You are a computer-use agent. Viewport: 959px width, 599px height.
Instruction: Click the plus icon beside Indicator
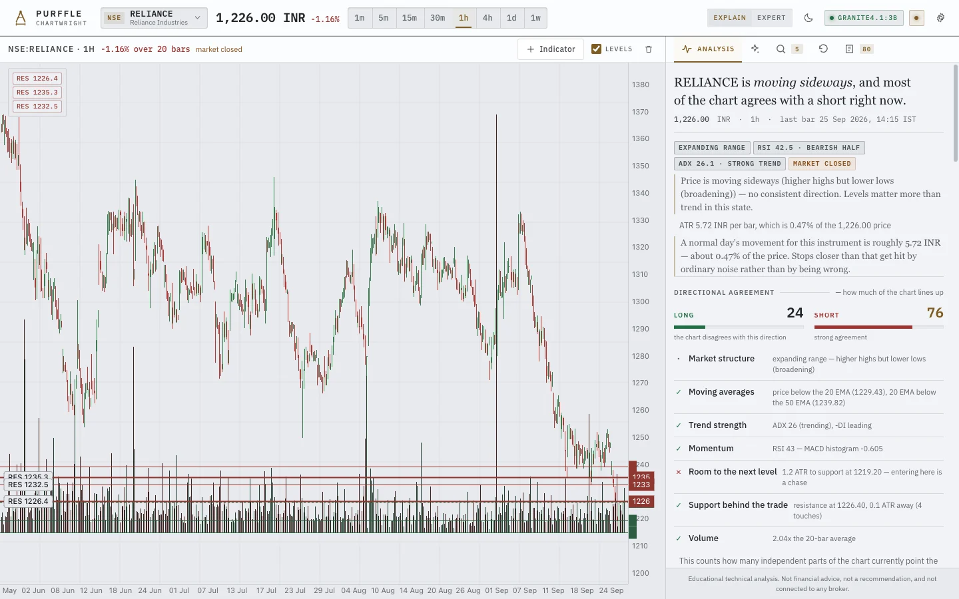pyautogui.click(x=531, y=49)
